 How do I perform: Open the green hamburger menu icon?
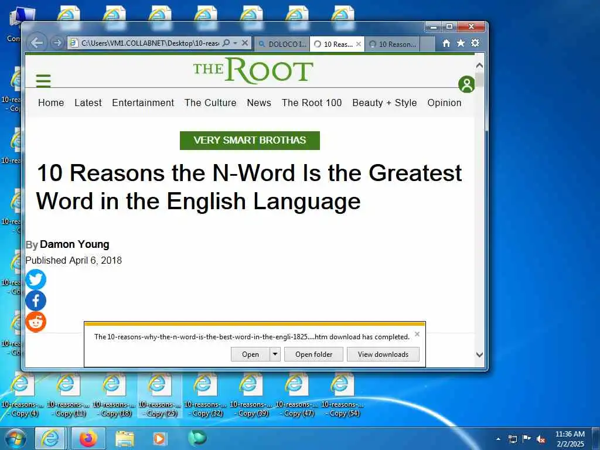point(43,81)
